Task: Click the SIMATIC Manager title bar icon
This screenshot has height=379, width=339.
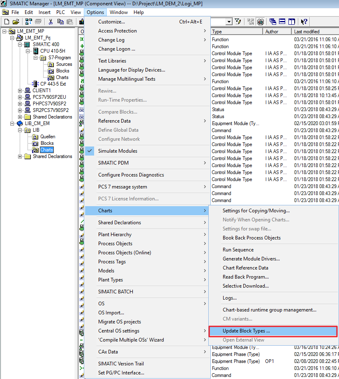Action: [x=4, y=3]
